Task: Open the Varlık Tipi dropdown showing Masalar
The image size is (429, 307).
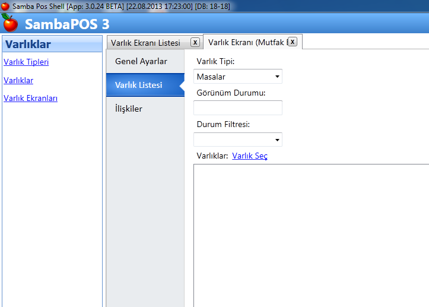Action: (x=237, y=76)
